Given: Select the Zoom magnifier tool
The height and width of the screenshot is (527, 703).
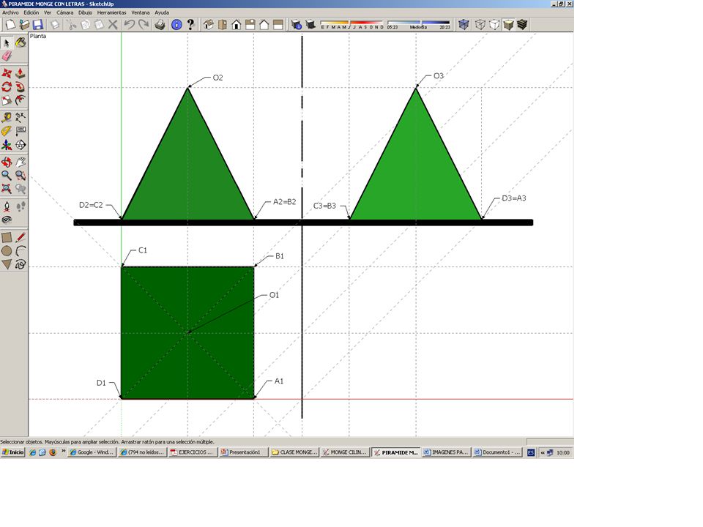Looking at the screenshot, I should pos(7,175).
